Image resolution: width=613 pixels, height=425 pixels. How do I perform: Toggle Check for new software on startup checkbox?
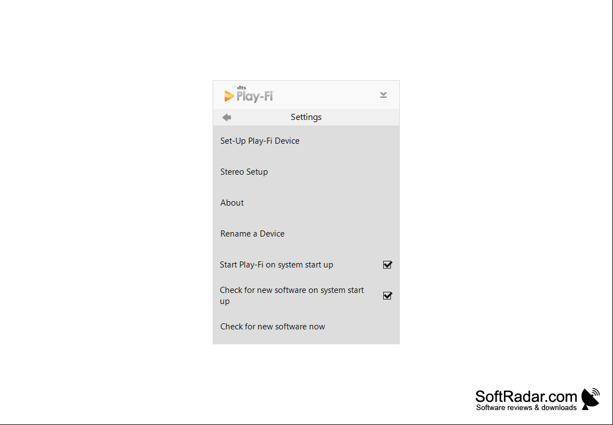(x=387, y=296)
